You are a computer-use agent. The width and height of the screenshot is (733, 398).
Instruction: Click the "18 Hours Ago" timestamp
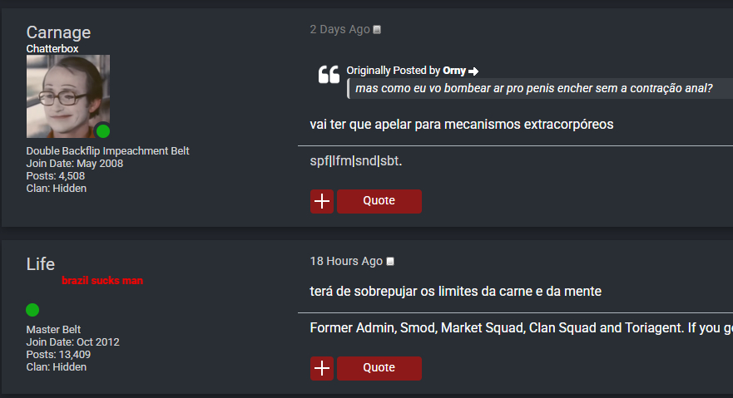[346, 261]
